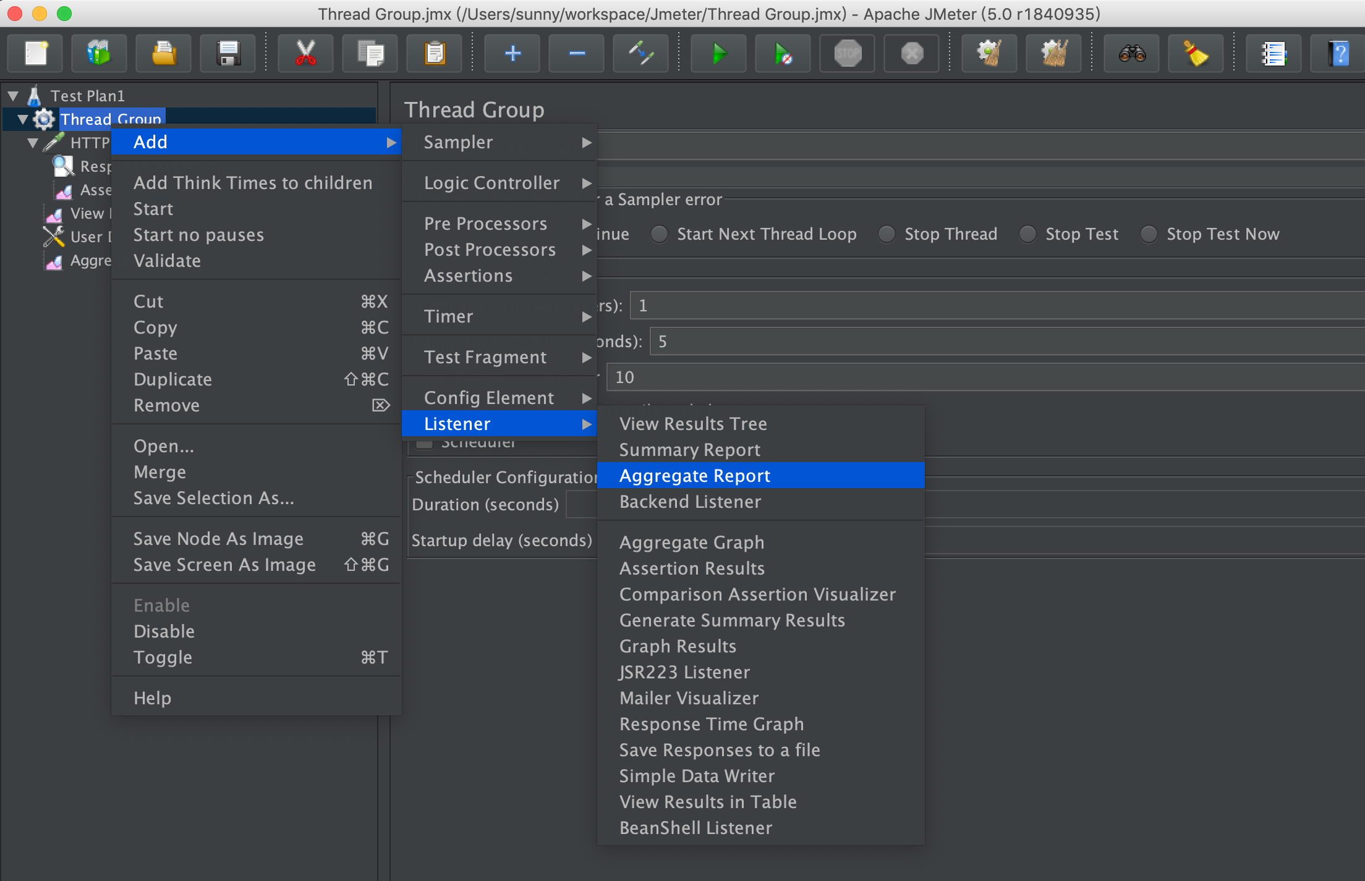Click the green Start run icon
This screenshot has width=1365, height=881.
coord(718,54)
